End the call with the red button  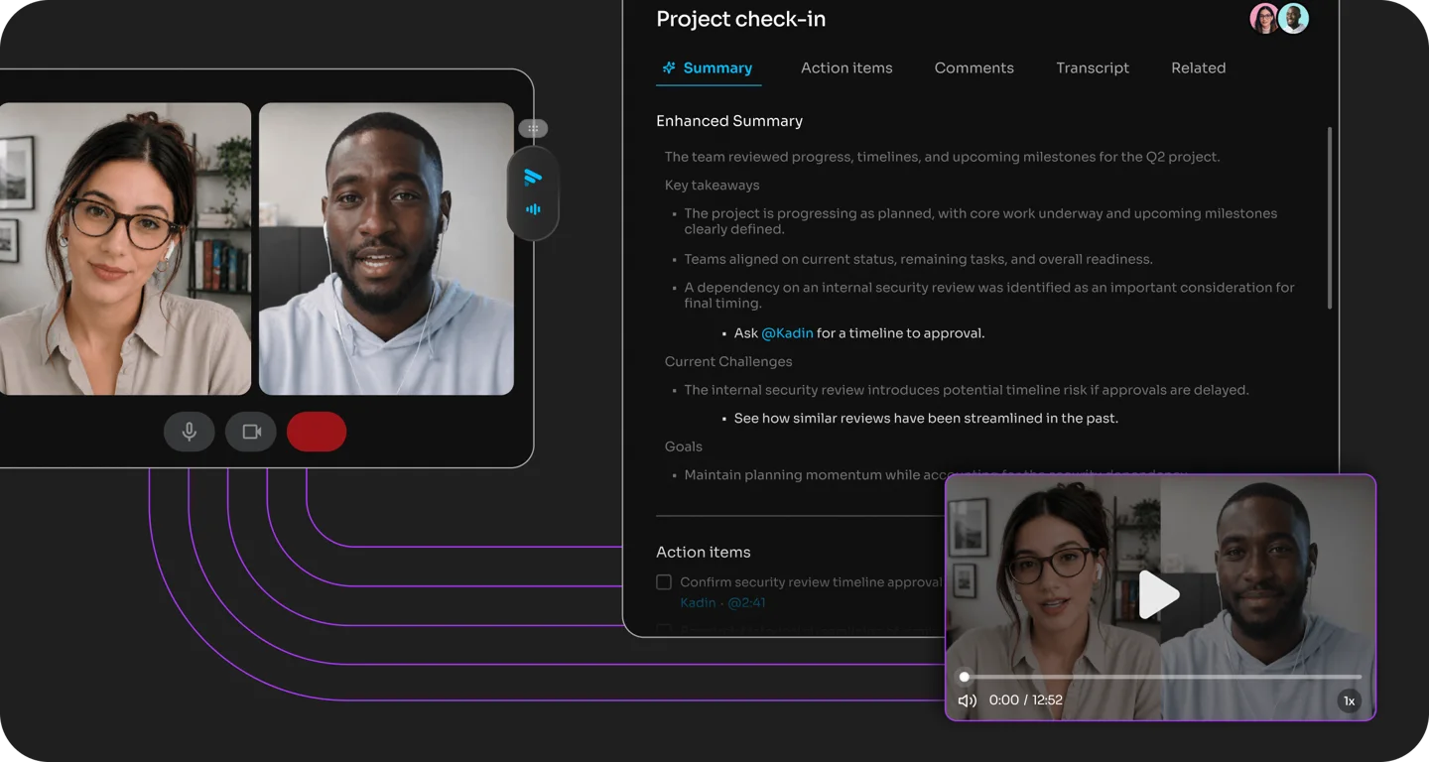click(x=317, y=432)
